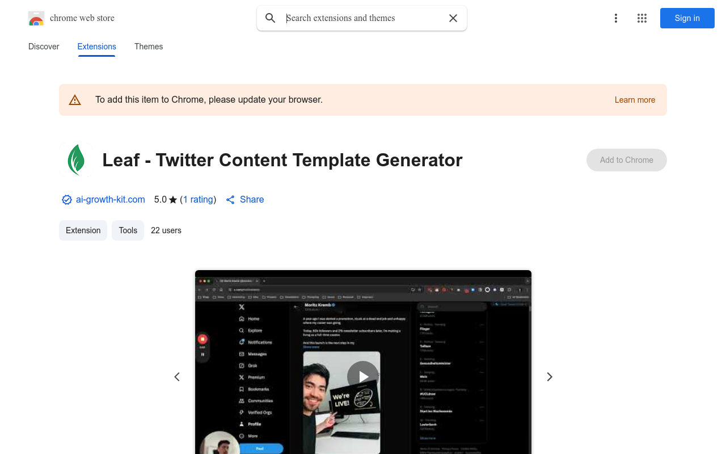This screenshot has height=454, width=726.
Task: Click the Chrome Web Store logo
Action: [36, 18]
